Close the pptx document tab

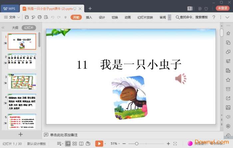[x=80, y=9]
